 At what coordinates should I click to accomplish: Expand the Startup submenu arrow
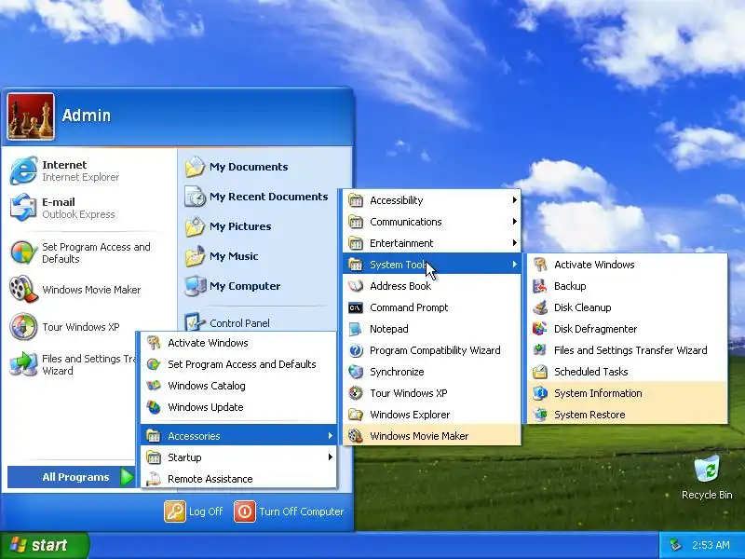(x=330, y=457)
